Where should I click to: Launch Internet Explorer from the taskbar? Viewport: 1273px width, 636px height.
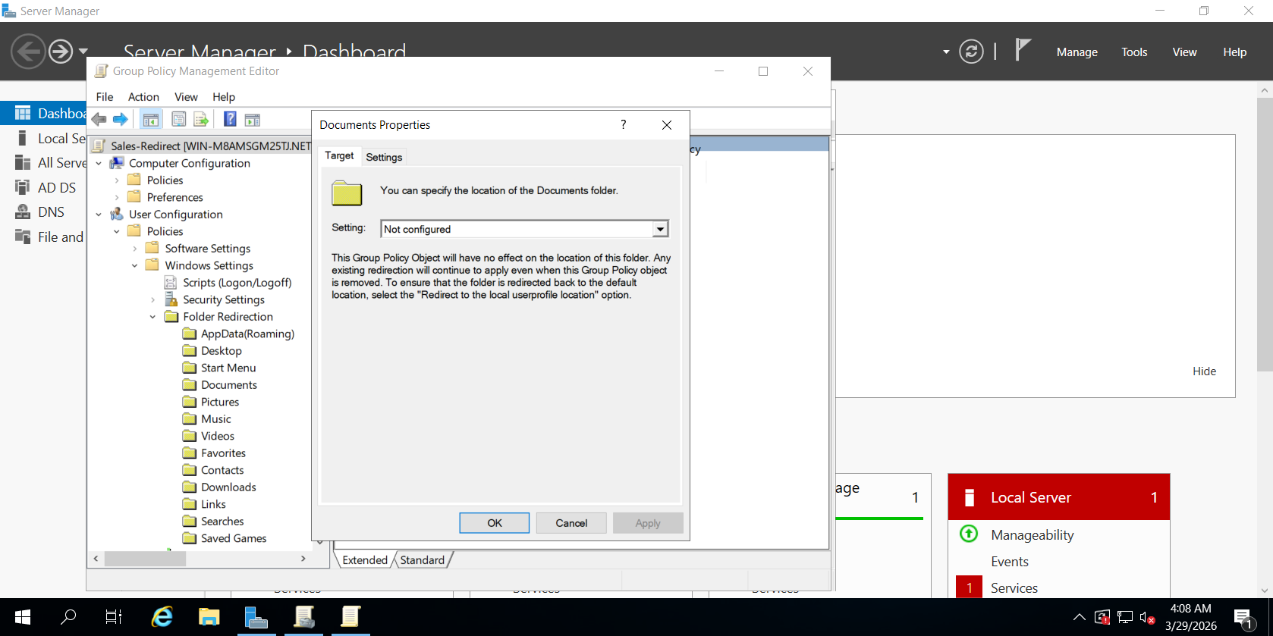coord(162,617)
